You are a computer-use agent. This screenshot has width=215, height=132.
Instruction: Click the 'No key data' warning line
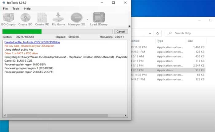[x=29, y=46]
